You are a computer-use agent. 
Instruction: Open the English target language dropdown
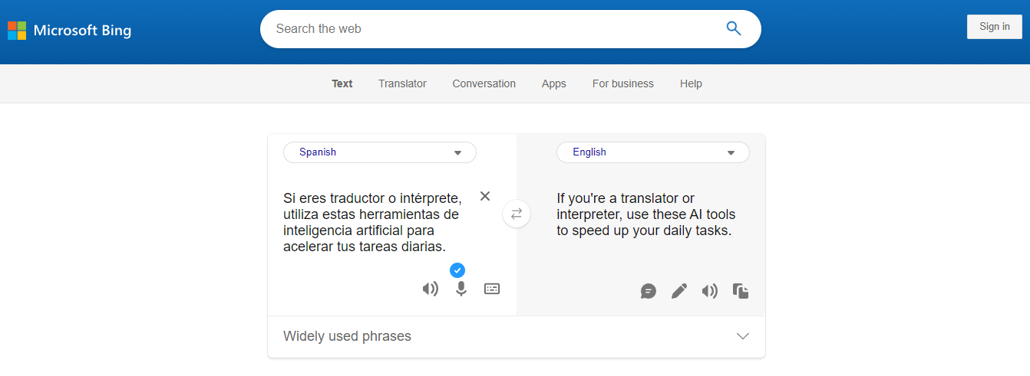pyautogui.click(x=653, y=152)
